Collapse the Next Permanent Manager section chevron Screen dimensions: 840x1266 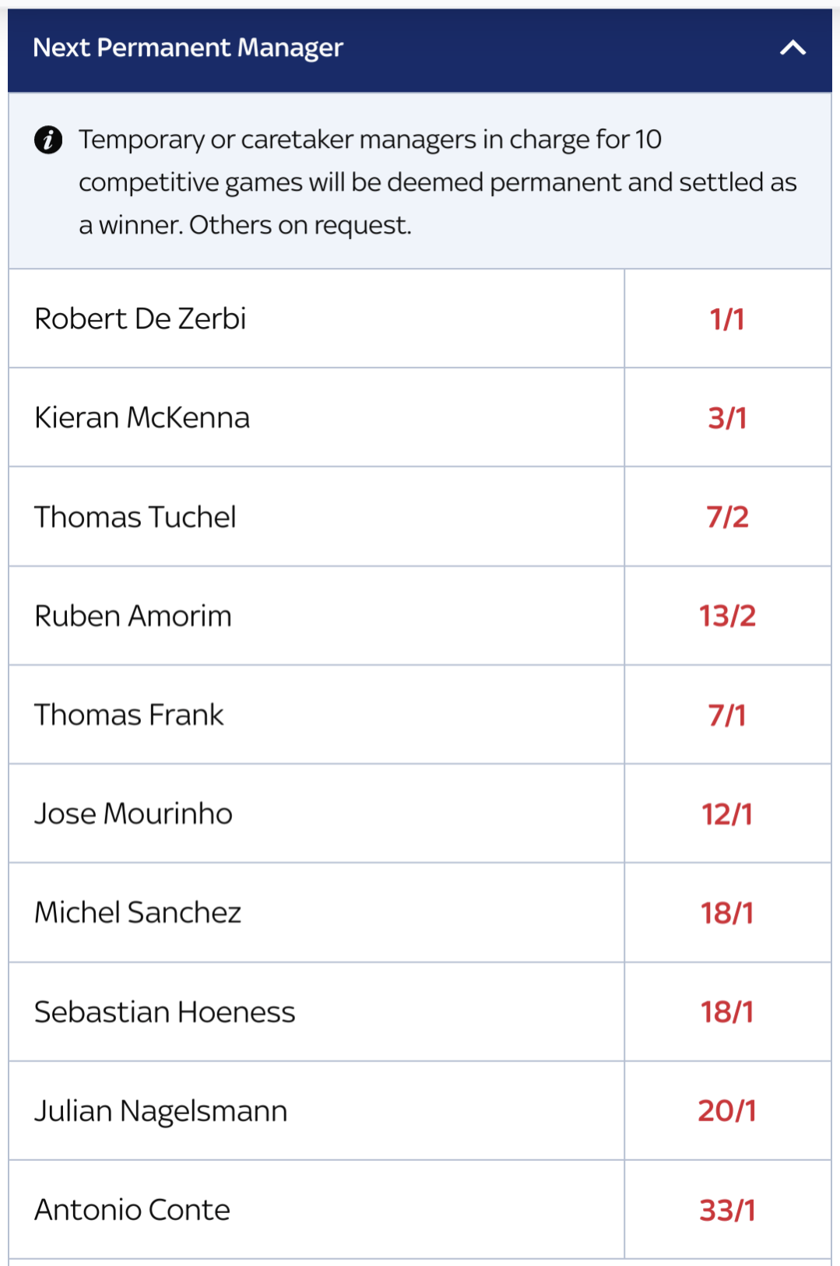pyautogui.click(x=793, y=48)
